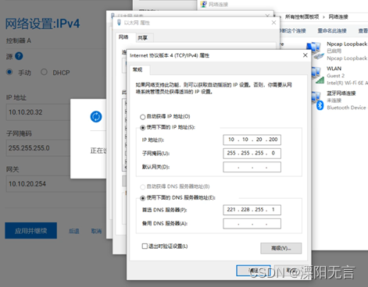Click the blue refresh spinner icon
This screenshot has width=368, height=287.
[96, 116]
